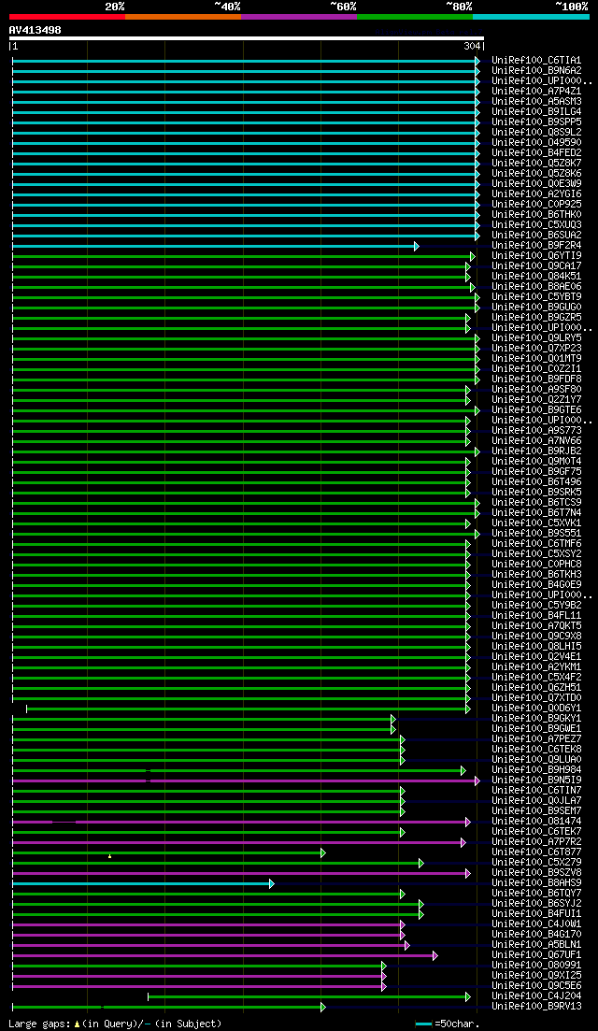598x1031 pixels.
Task: Select subject UniRef100_Q84K51
Action: 536,276
